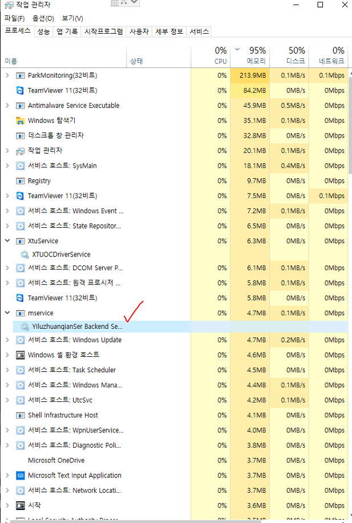Expand the 작업 관리자 process group

(x=7, y=151)
